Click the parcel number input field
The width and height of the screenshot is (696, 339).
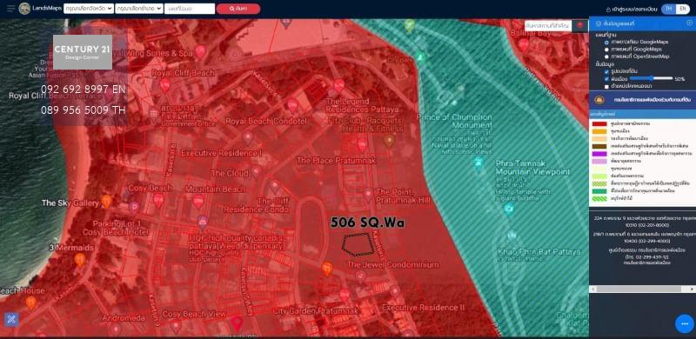[x=190, y=9]
